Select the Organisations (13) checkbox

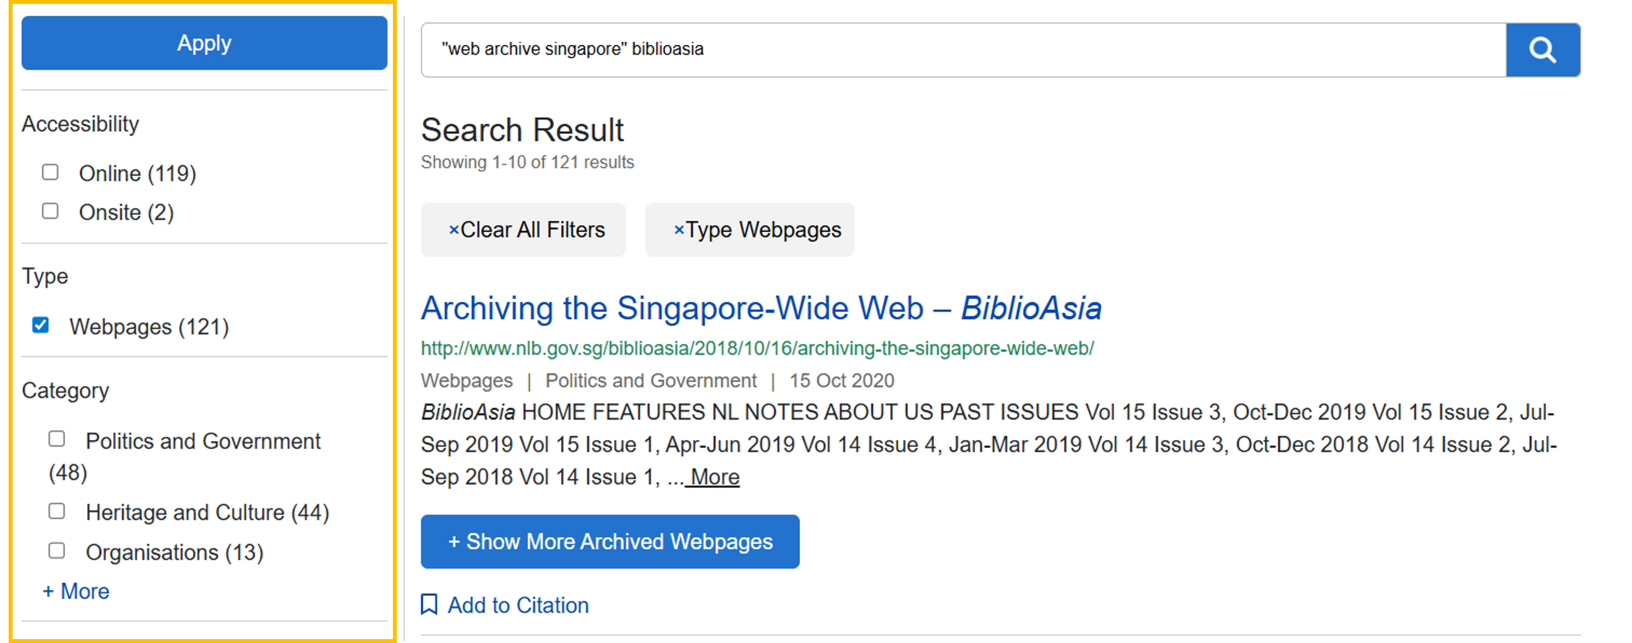point(57,551)
